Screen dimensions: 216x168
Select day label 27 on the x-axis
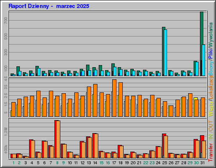coord(177,163)
